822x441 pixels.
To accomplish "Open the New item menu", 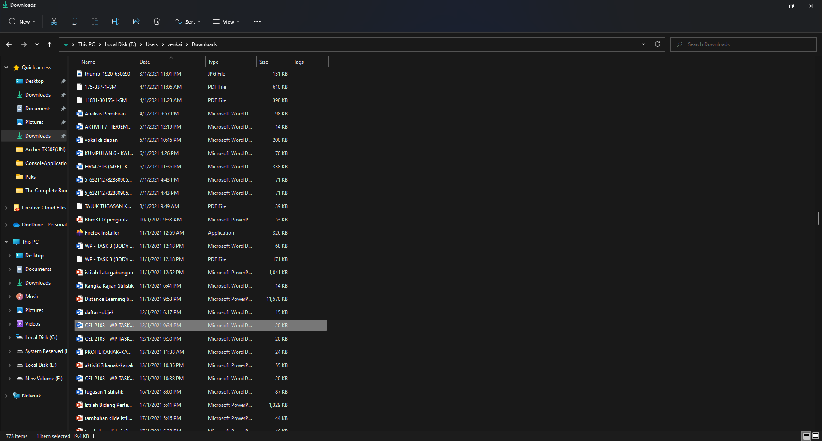I will click(22, 21).
